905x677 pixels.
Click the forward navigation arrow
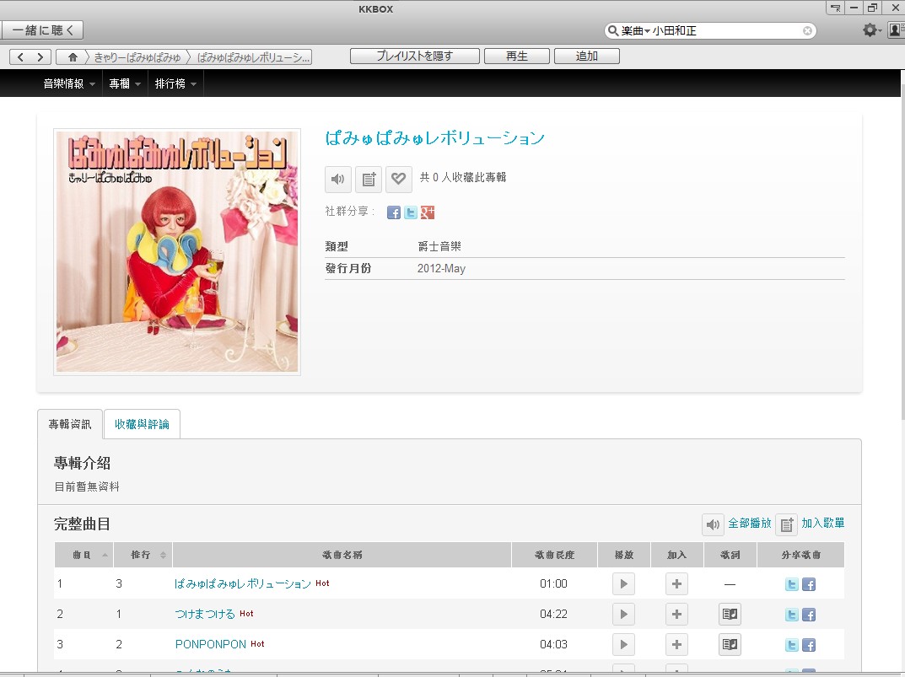(40, 57)
